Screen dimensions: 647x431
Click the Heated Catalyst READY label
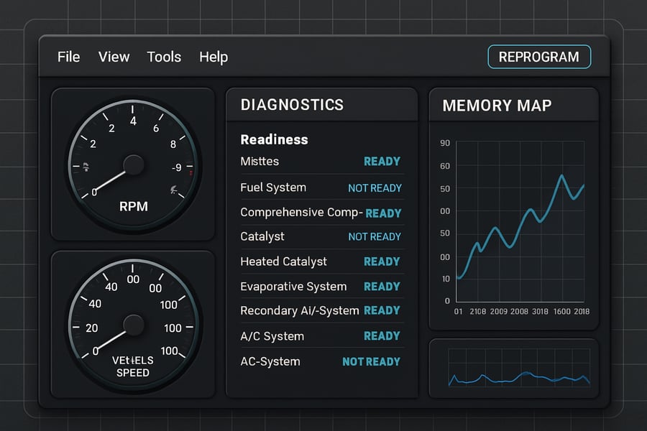(382, 261)
